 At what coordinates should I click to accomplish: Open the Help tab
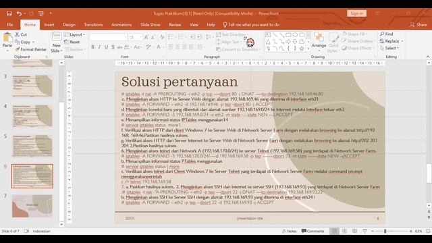click(211, 24)
